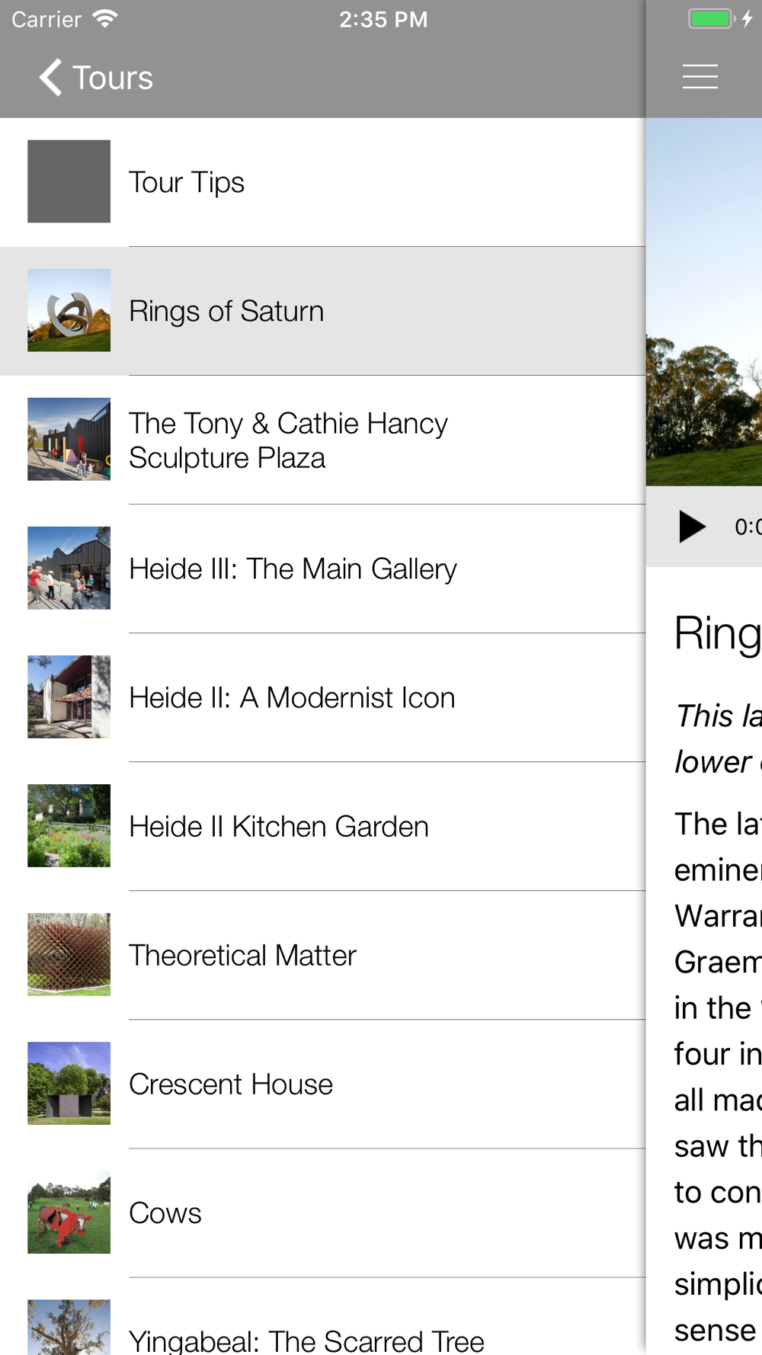Open The Tony & Cathie Hancy Sculpture Plaza
Image resolution: width=762 pixels, height=1355 pixels.
coord(323,440)
